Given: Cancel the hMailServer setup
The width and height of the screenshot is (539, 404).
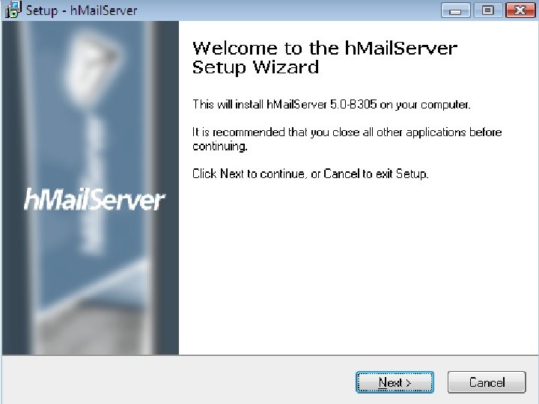Looking at the screenshot, I should [487, 382].
